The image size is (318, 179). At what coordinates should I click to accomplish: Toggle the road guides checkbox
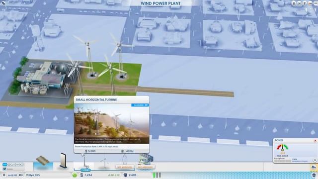[4, 169]
